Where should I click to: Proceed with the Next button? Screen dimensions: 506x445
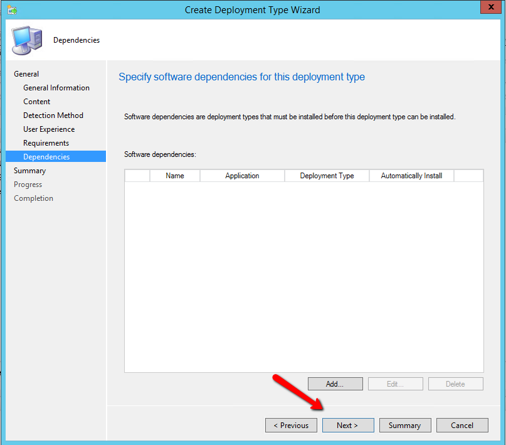click(348, 426)
